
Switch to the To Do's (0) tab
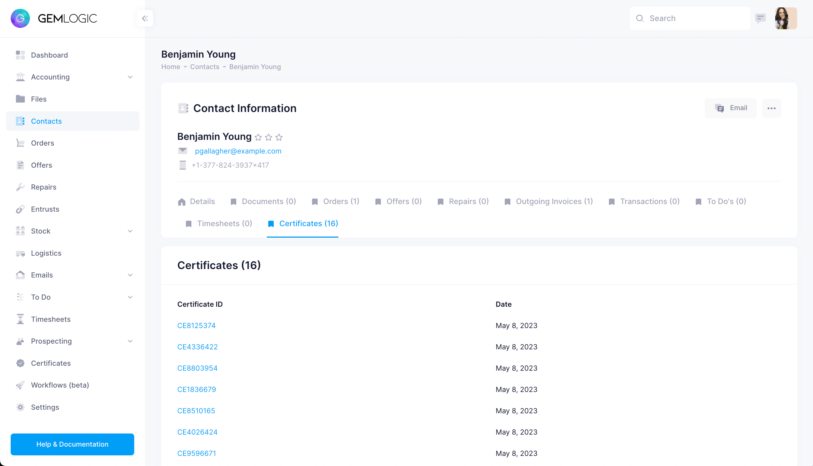(x=721, y=202)
